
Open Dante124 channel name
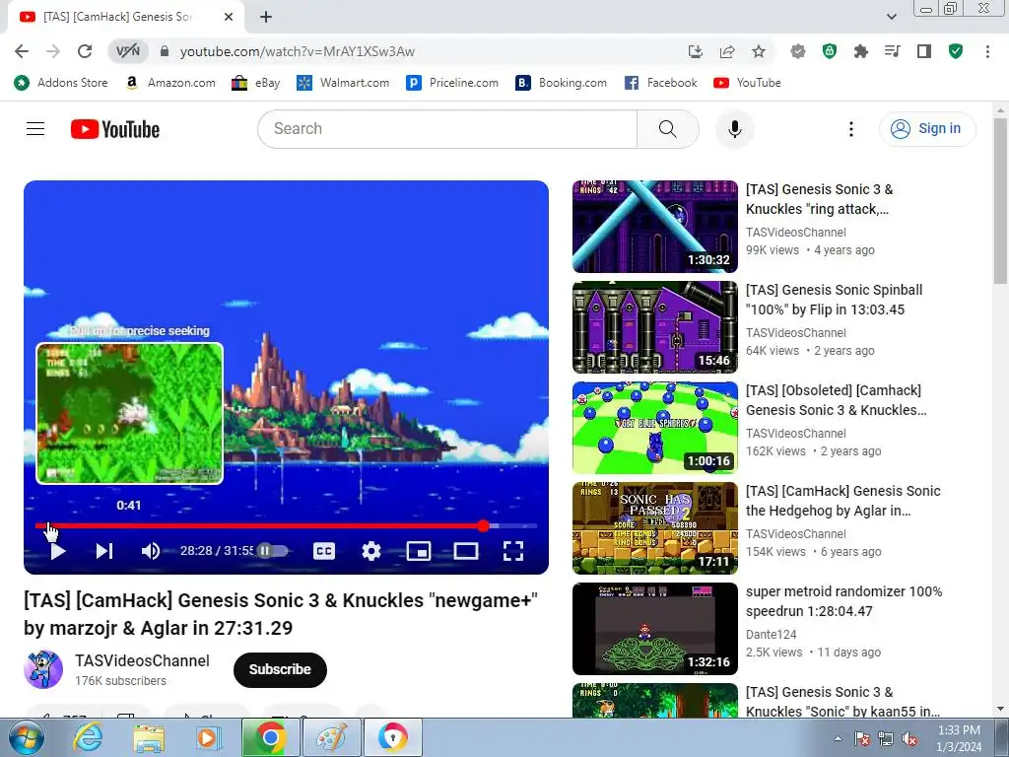[771, 635]
